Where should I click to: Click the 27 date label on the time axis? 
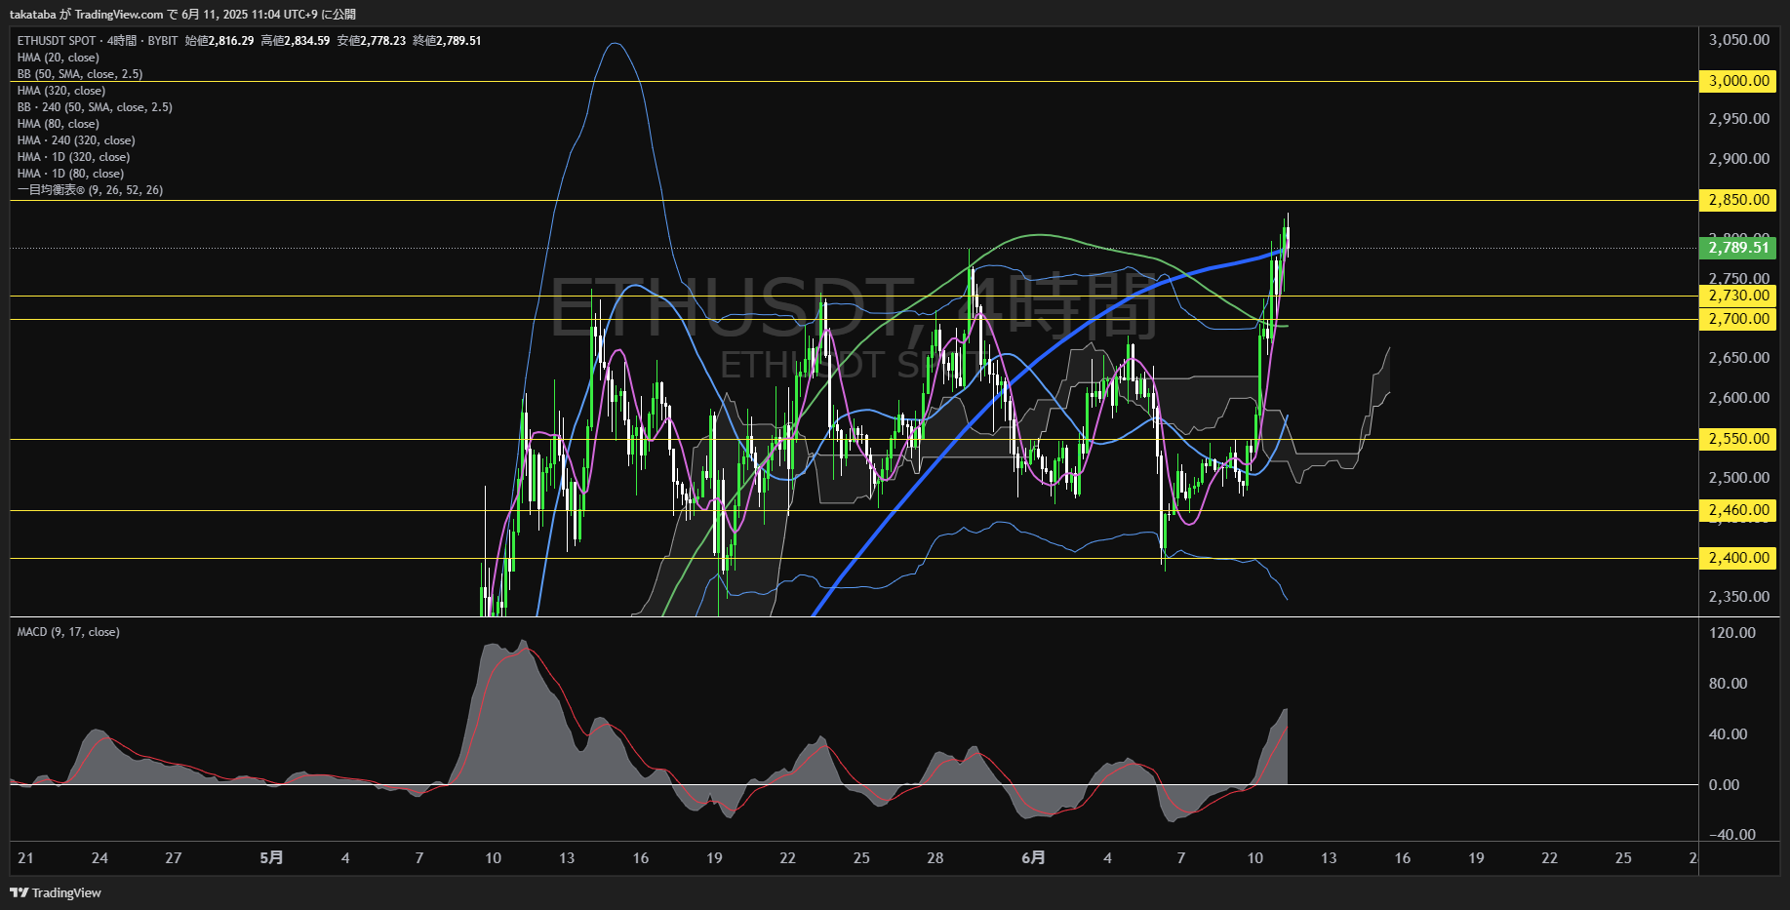pyautogui.click(x=174, y=858)
